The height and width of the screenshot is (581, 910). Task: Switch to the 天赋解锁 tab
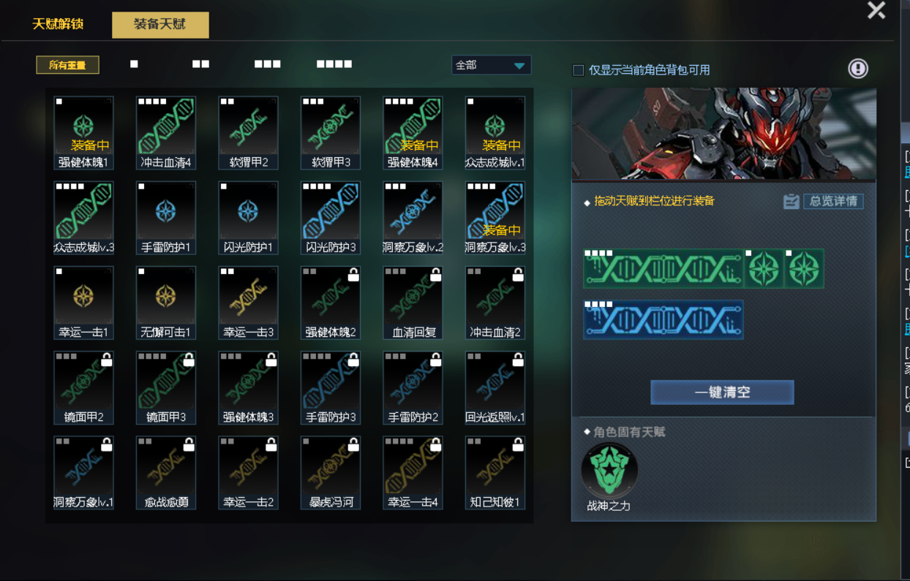point(58,24)
